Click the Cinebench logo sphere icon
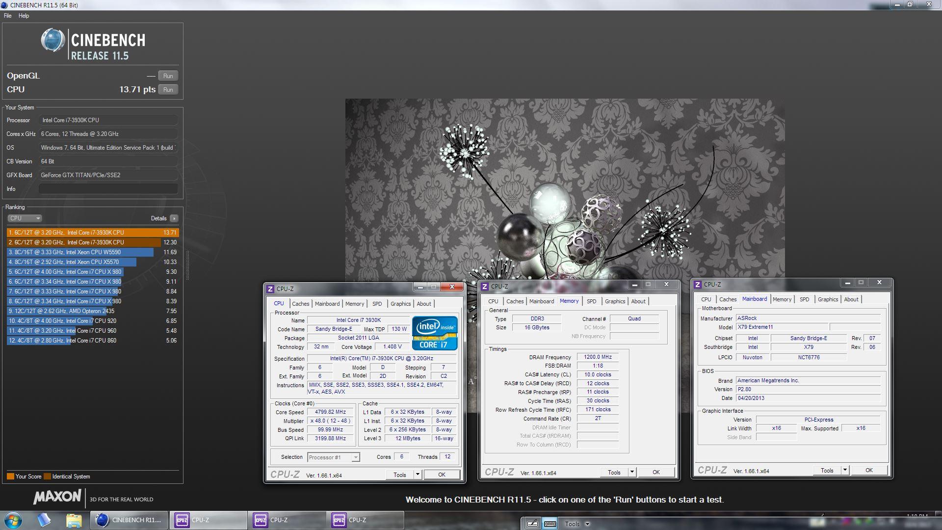The height and width of the screenshot is (530, 942). [x=52, y=40]
